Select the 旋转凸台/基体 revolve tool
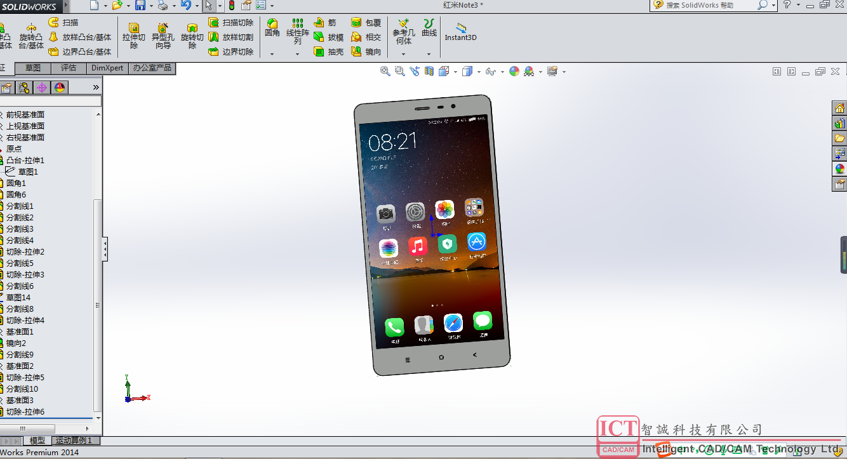 point(31,36)
